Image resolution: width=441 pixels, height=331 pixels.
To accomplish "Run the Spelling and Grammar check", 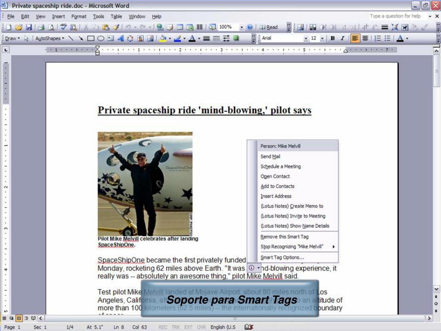I will (x=64, y=27).
